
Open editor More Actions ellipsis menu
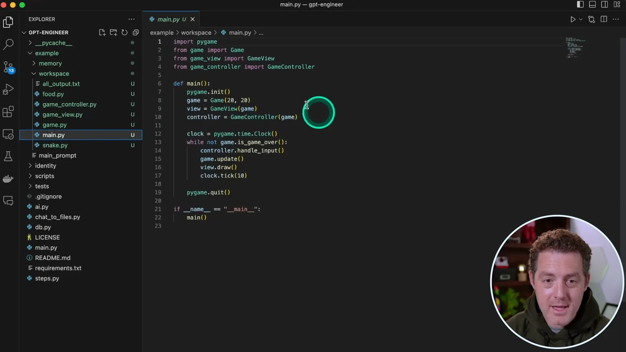tap(616, 19)
